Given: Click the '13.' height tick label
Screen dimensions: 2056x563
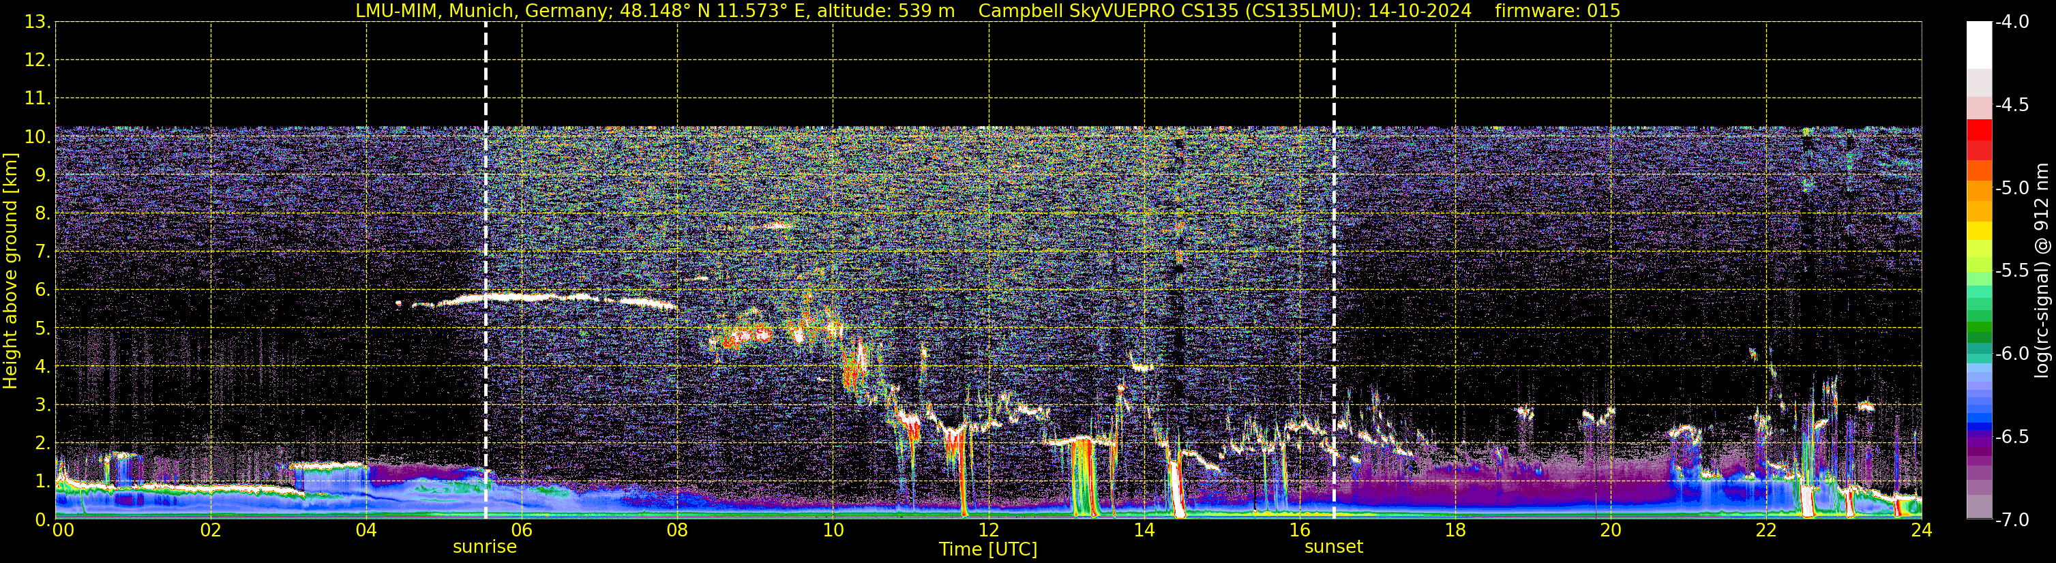Looking at the screenshot, I should (x=38, y=22).
